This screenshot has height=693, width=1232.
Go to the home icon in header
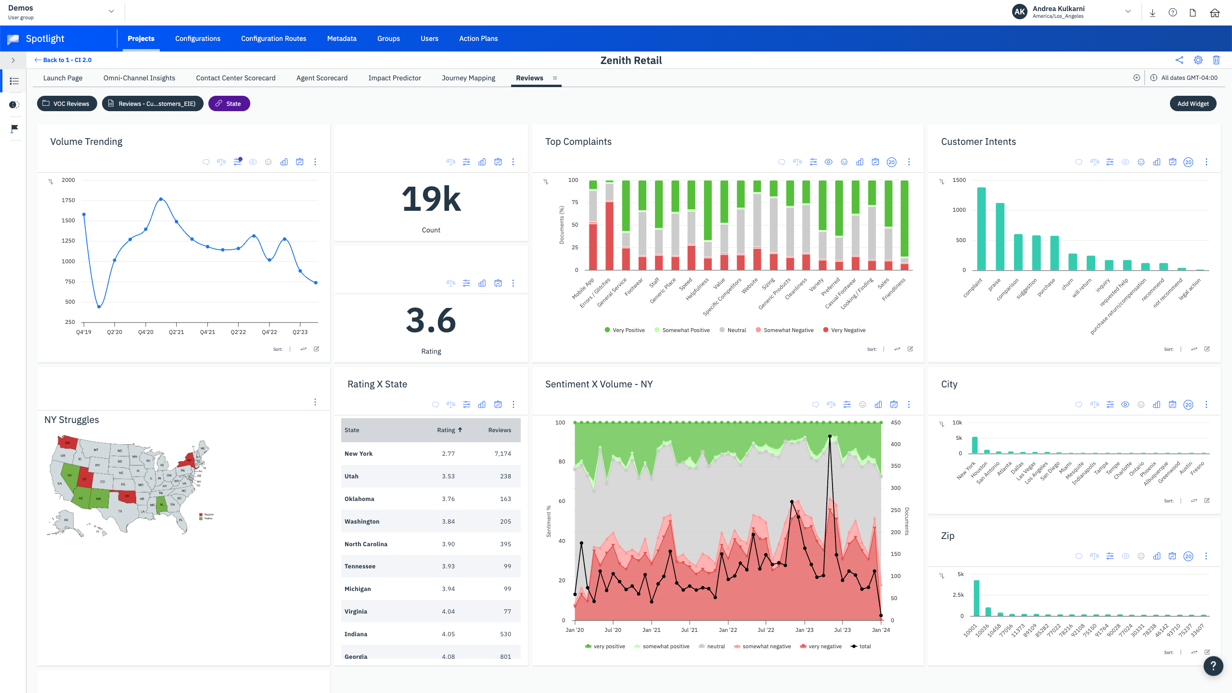[1215, 13]
